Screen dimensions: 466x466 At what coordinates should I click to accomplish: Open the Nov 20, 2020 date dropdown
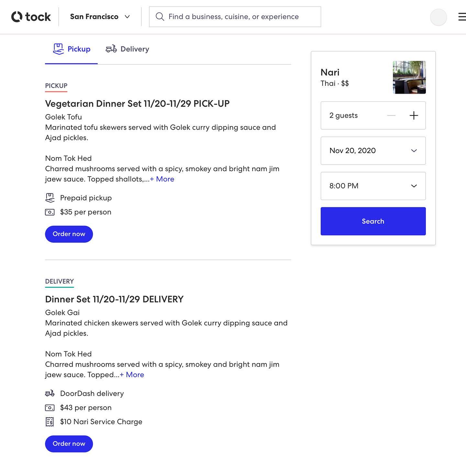point(373,151)
